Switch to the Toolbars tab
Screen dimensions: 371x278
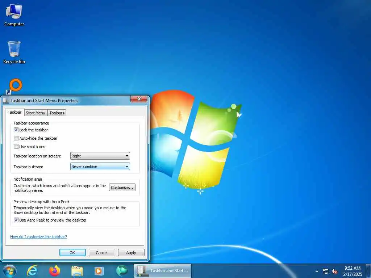point(57,113)
